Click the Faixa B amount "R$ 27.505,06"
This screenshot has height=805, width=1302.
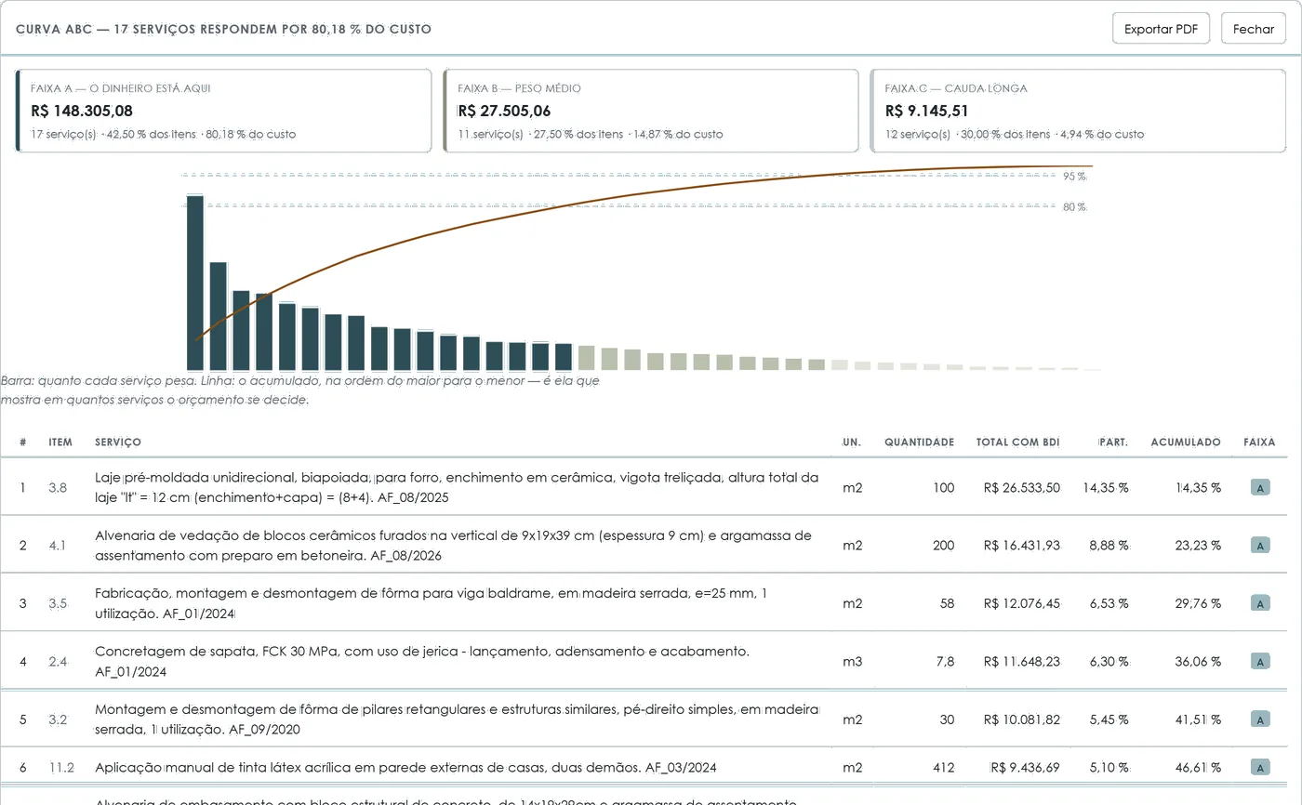504,112
